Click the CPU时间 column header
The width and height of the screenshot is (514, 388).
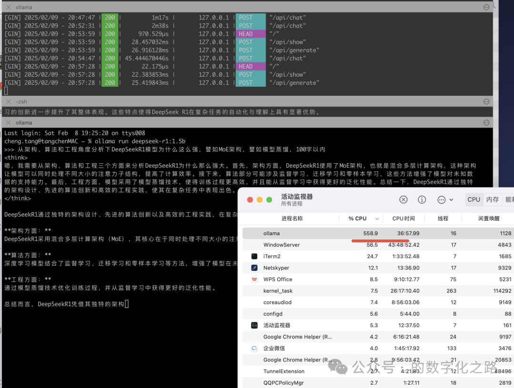(404, 219)
